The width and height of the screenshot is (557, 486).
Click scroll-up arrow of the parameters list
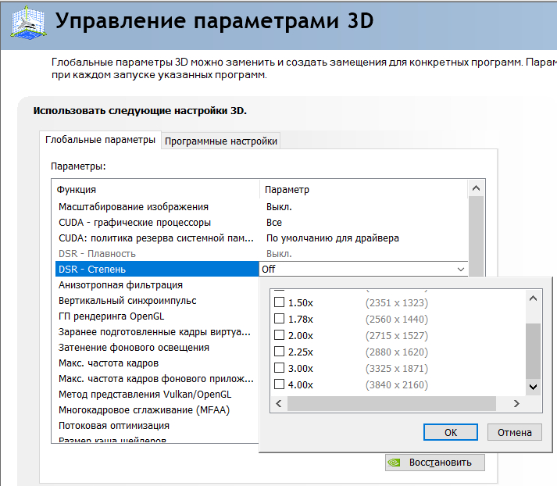(x=476, y=188)
